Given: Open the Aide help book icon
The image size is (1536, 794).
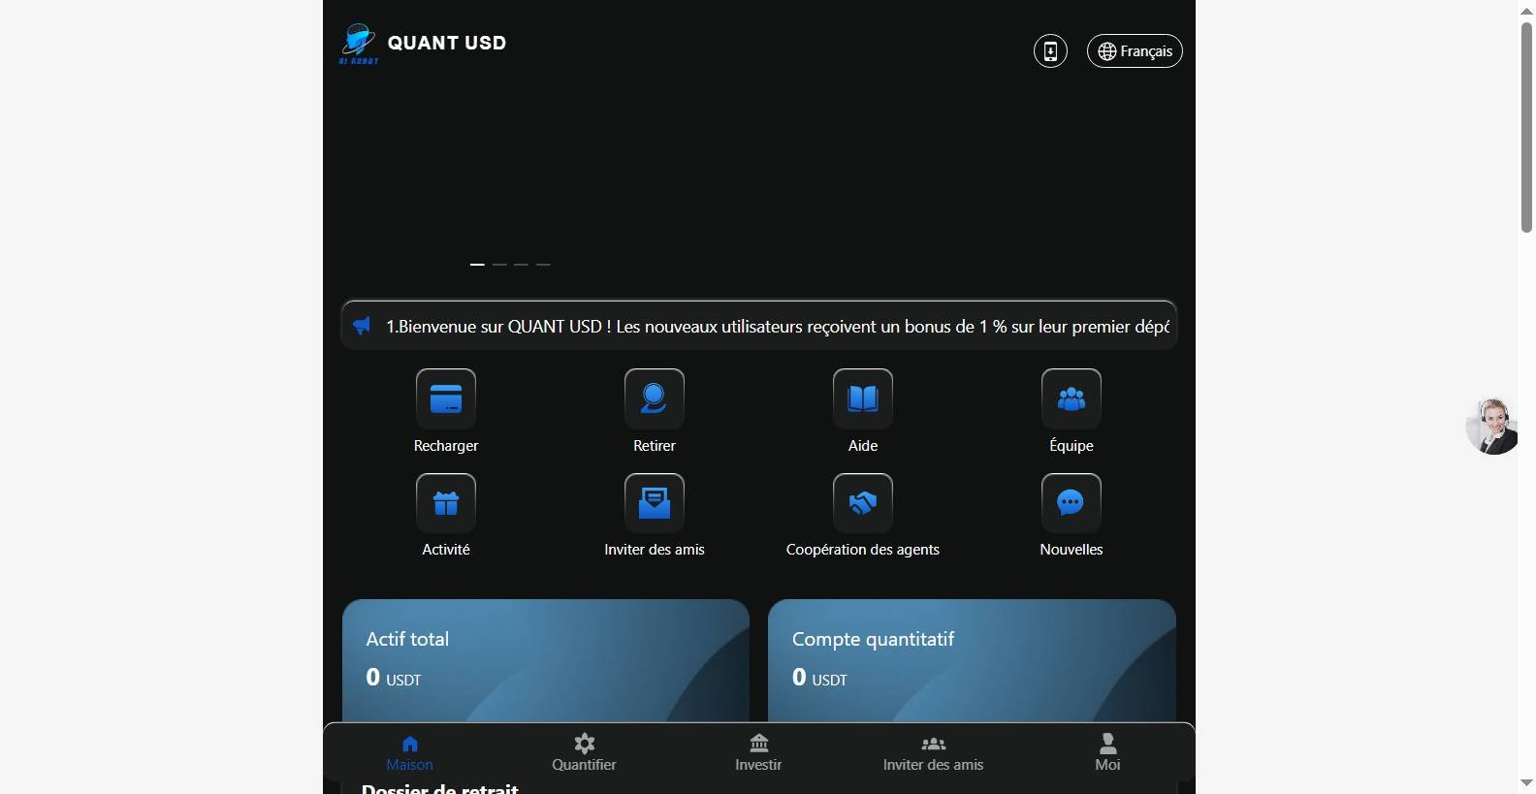Looking at the screenshot, I should coord(863,398).
